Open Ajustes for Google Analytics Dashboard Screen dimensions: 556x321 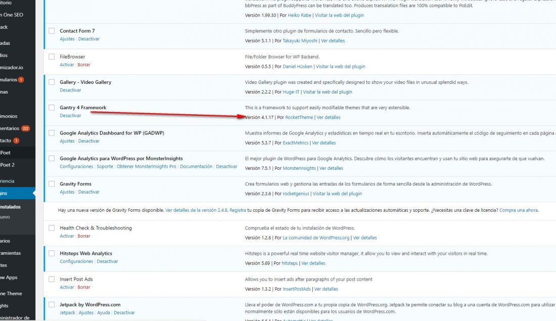click(x=67, y=141)
